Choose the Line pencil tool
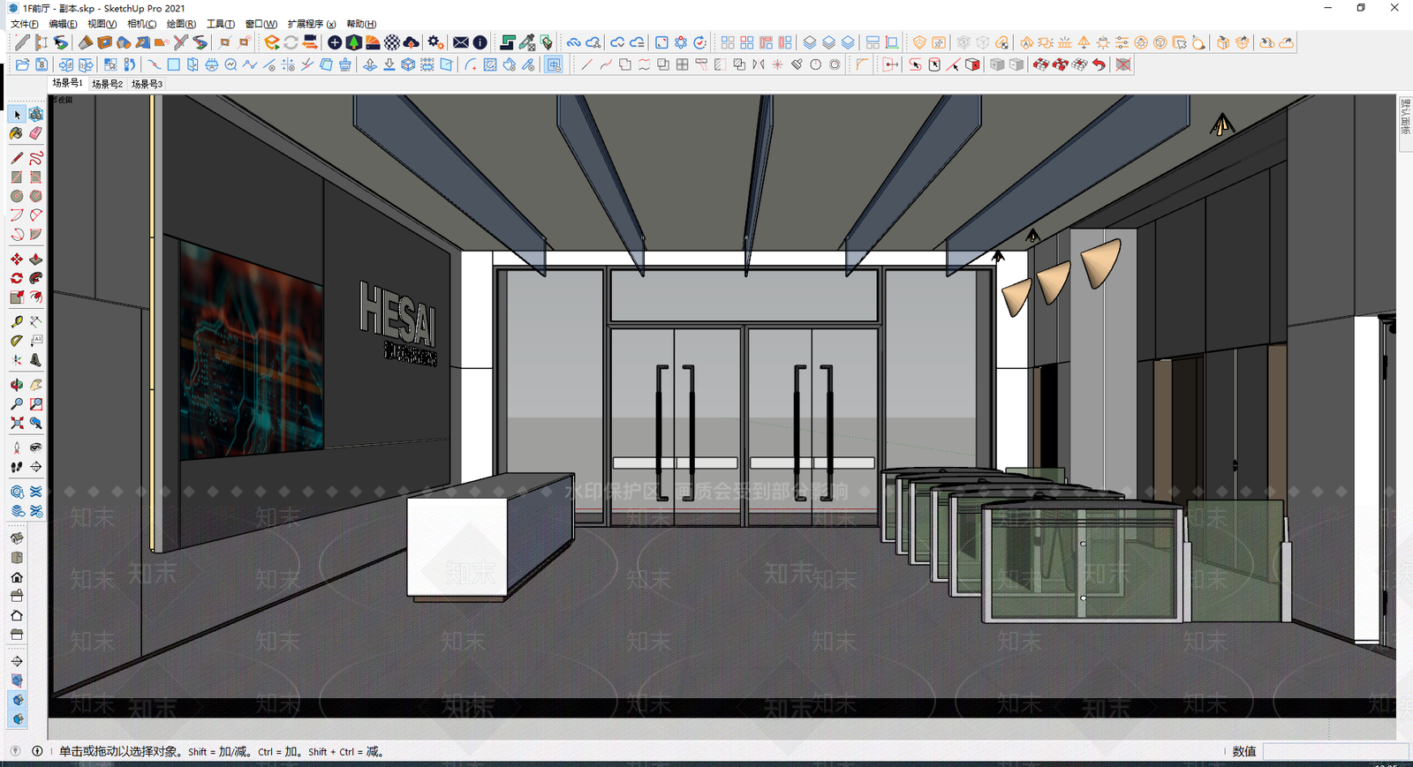The width and height of the screenshot is (1413, 767). point(17,158)
